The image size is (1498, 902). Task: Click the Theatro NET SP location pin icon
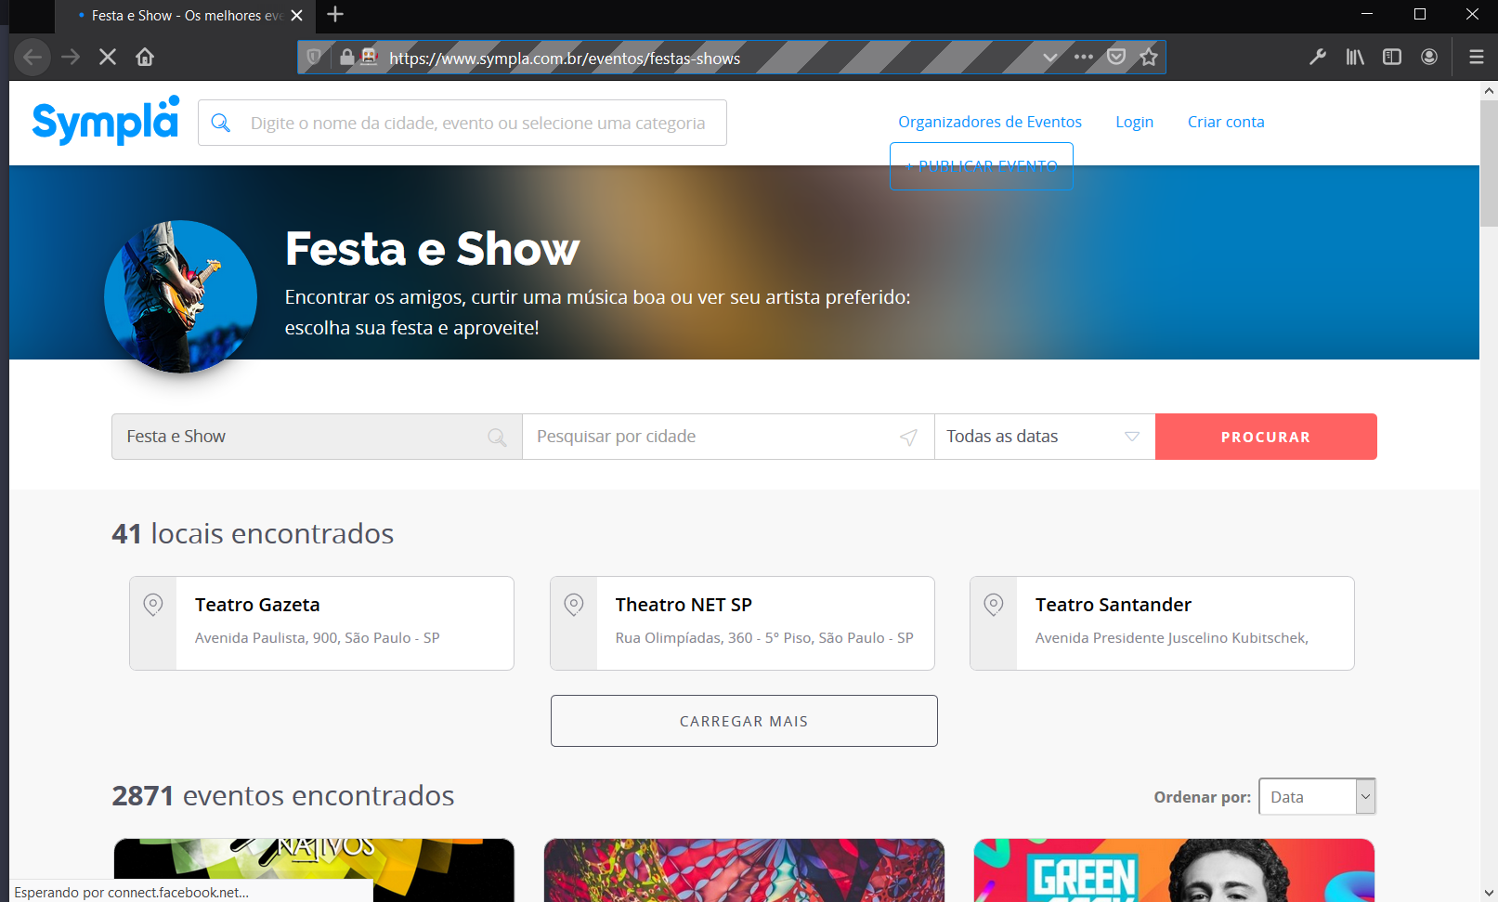pos(574,605)
